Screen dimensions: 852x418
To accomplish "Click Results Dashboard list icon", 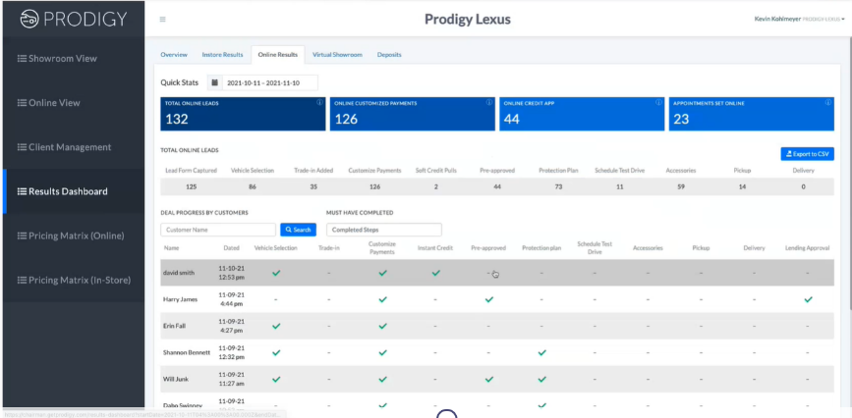I will coord(22,191).
